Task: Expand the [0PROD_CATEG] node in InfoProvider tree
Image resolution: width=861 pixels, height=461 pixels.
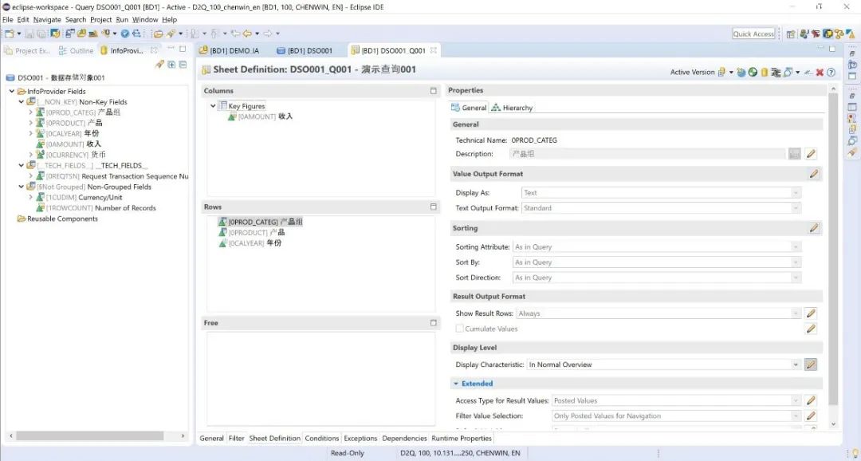Action: point(31,112)
